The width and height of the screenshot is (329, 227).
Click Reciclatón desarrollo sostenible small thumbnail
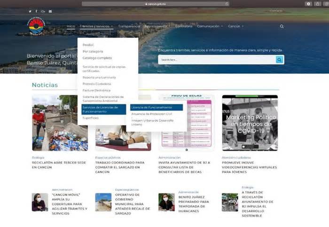[x=230, y=202]
